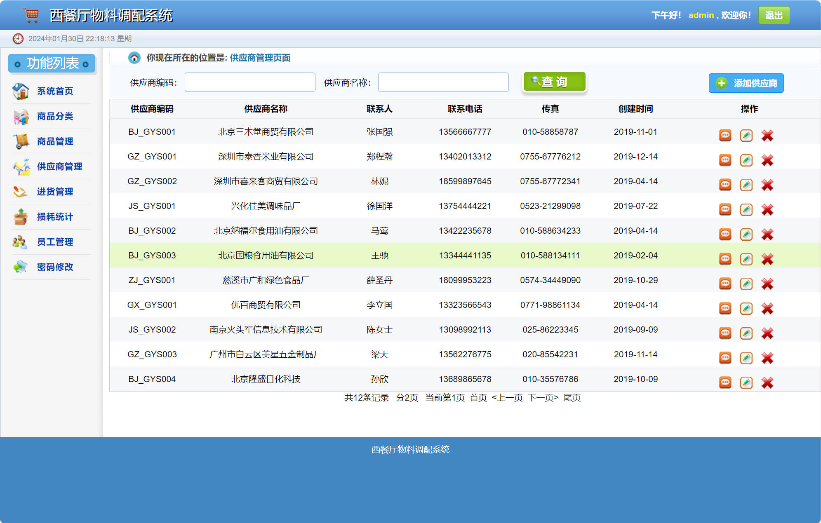Viewport: 821px width, 523px height.
Task: View details of ZJ_GYS001 supplier
Action: tap(725, 284)
